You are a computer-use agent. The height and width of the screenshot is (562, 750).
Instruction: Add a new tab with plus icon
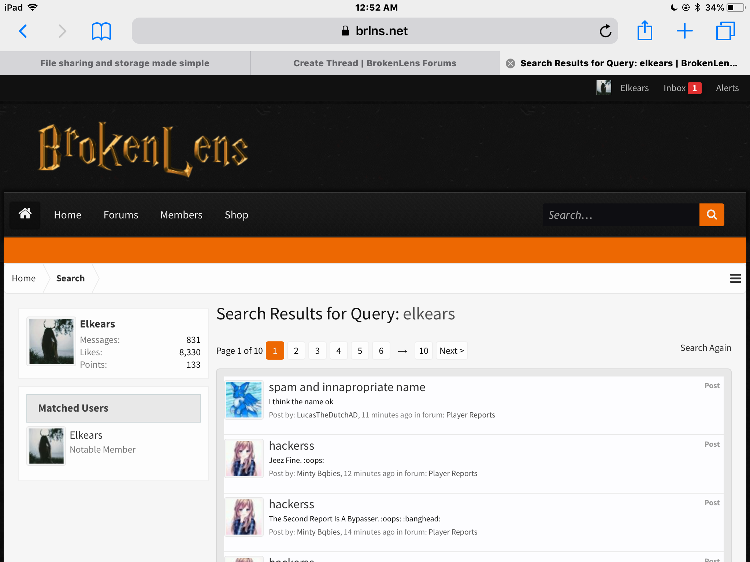[x=684, y=31]
